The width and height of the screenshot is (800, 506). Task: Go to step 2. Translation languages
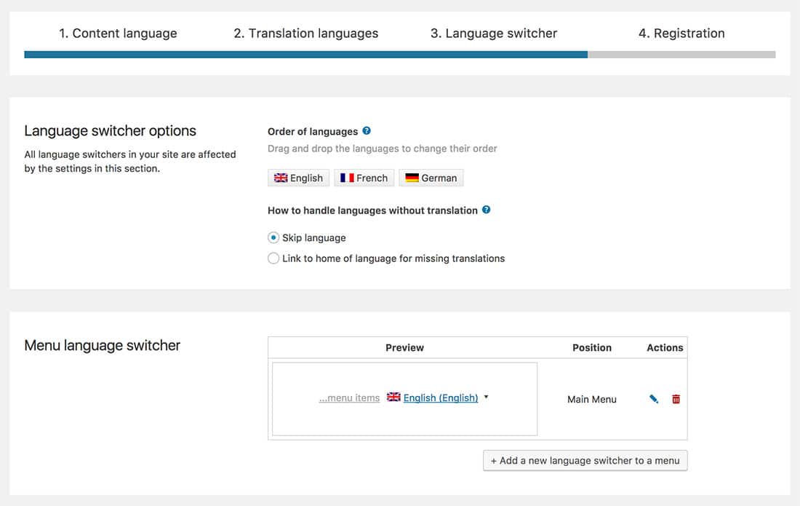point(306,33)
